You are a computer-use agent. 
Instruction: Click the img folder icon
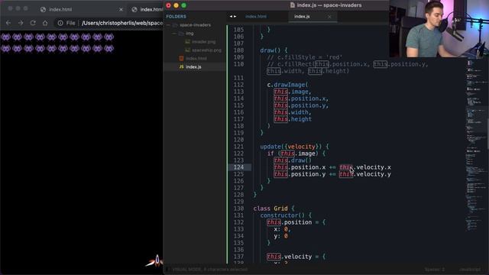(181, 34)
